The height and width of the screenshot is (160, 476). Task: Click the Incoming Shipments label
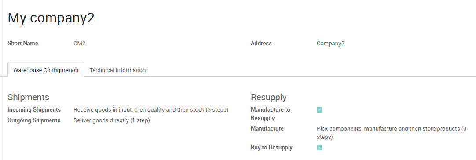pyautogui.click(x=34, y=109)
